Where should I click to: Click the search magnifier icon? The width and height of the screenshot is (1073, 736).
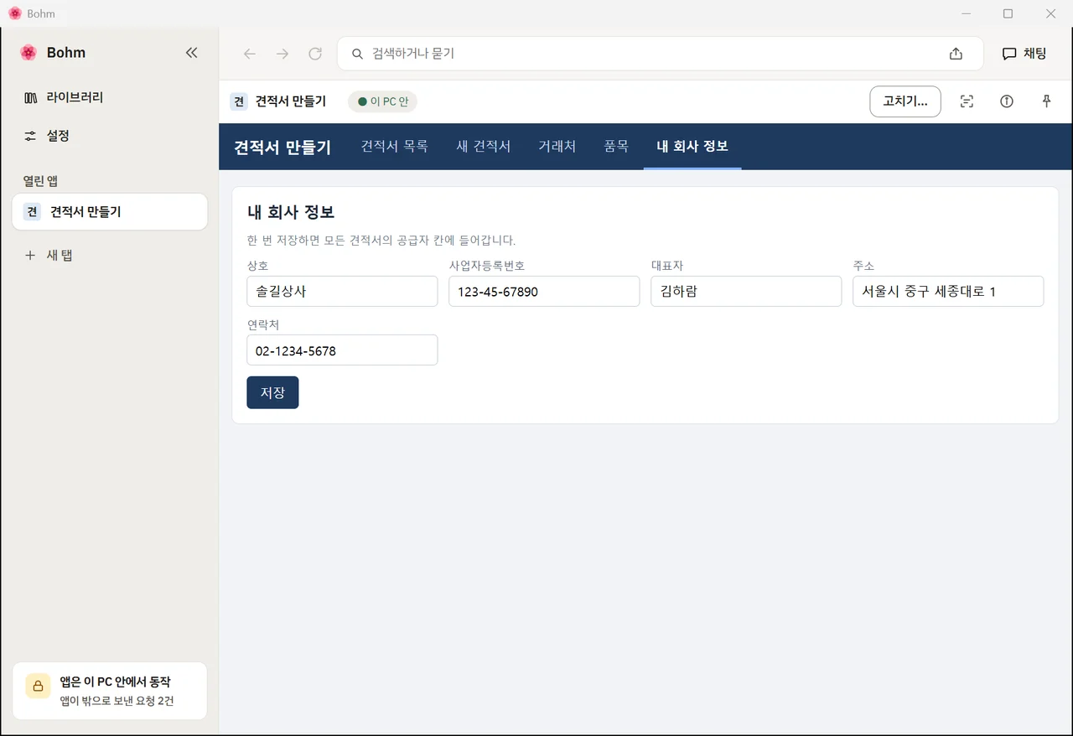[357, 54]
